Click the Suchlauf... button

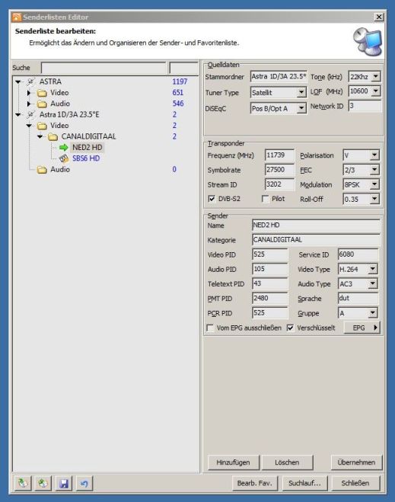tap(304, 483)
